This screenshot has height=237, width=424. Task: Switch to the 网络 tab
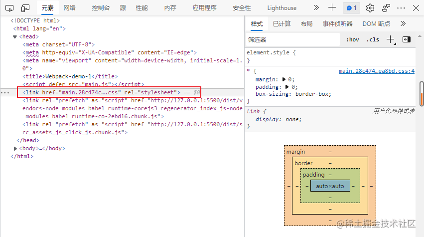(69, 8)
